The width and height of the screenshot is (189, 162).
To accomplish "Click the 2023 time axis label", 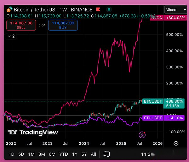I will click(47, 143).
